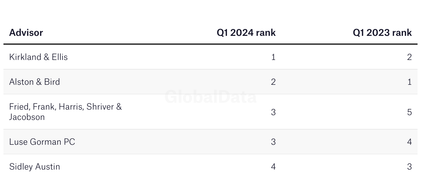The width and height of the screenshot is (421, 193).
Task: Click Fried Frank Q1 2023 rank value 5
Action: point(410,112)
